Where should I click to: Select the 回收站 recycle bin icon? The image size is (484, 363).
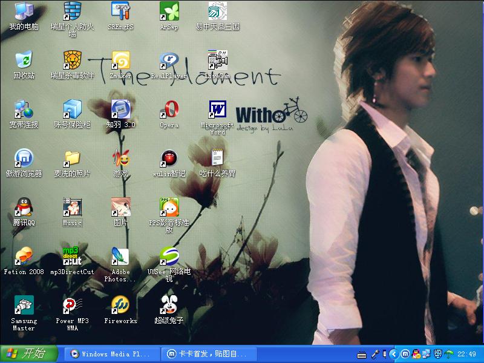[x=24, y=61]
